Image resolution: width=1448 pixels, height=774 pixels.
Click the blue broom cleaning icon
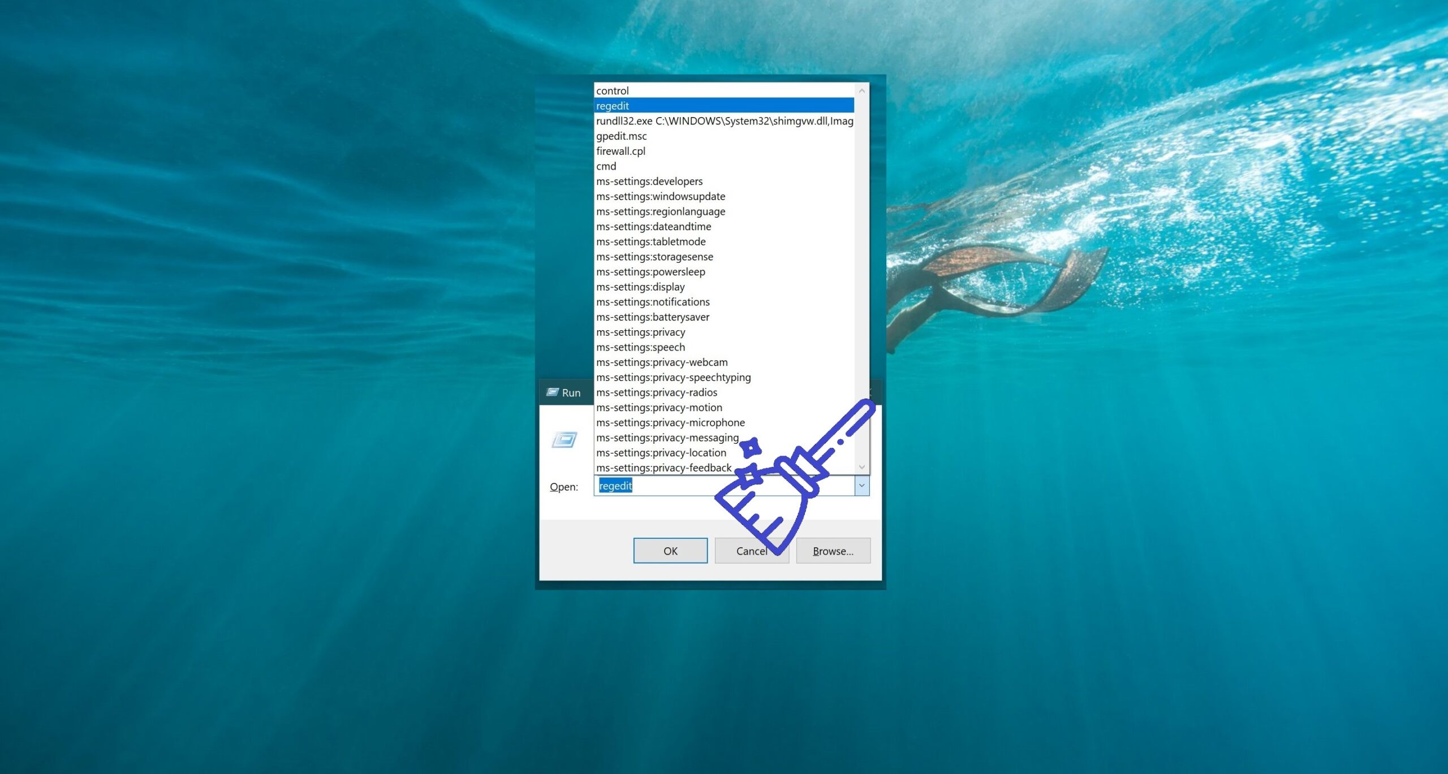pos(792,481)
